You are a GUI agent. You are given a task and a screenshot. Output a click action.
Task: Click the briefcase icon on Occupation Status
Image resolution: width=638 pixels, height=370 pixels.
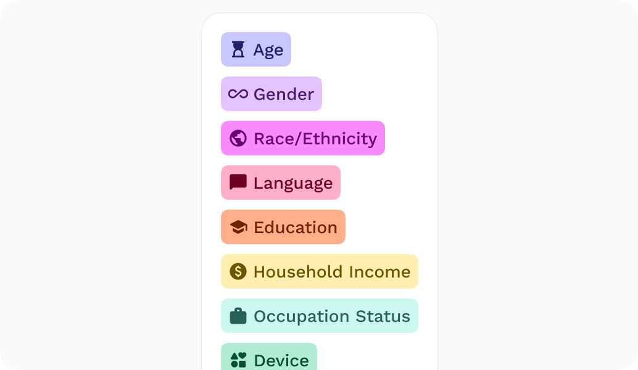tap(238, 316)
